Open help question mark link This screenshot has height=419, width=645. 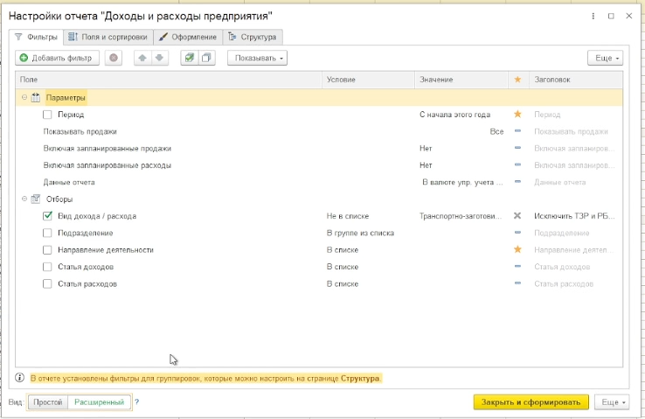[x=137, y=402]
